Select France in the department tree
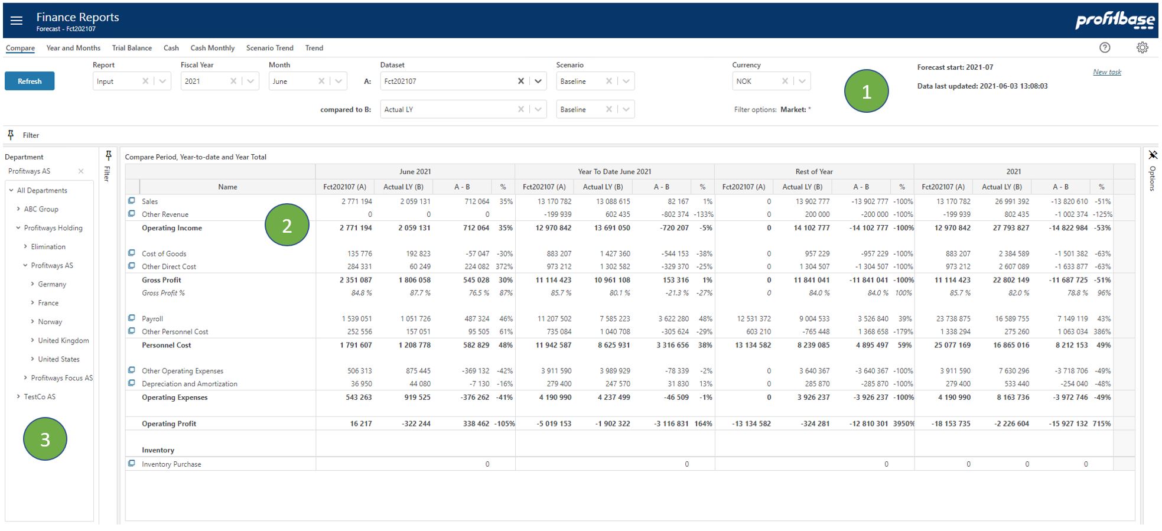Screen dimensions: 1162x531 pos(48,303)
